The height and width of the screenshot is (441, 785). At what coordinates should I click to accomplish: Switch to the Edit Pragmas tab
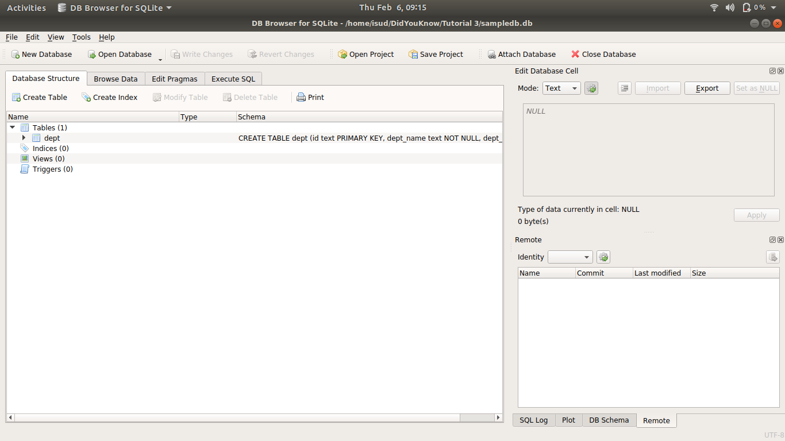(x=175, y=79)
